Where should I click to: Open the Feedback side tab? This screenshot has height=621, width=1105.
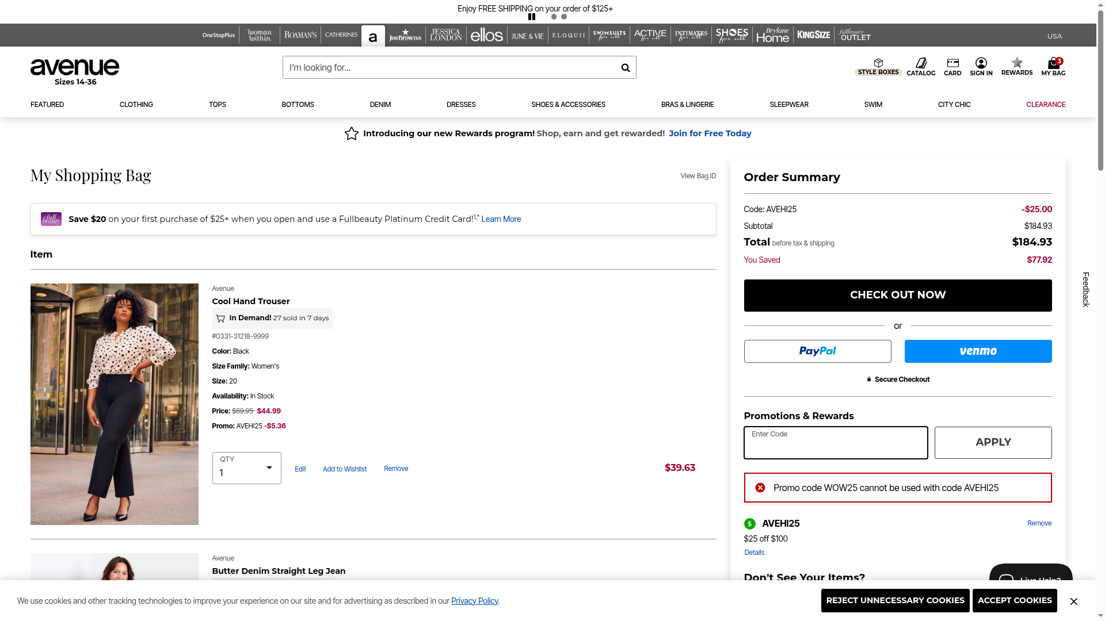coord(1086,289)
